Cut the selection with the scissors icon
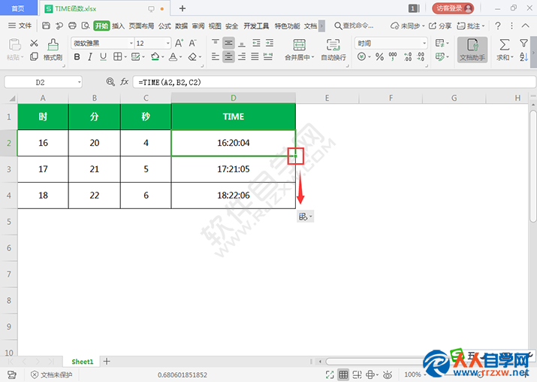 [x=34, y=43]
